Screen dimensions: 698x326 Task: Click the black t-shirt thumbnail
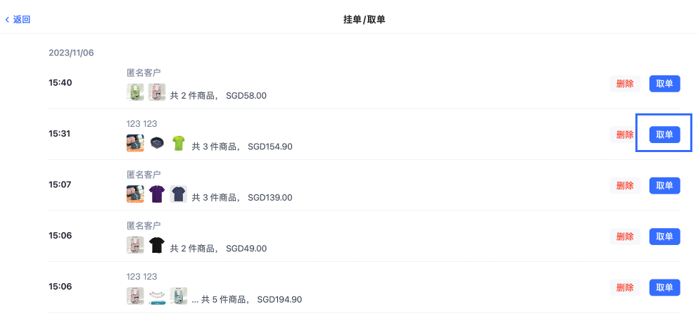pyautogui.click(x=157, y=245)
